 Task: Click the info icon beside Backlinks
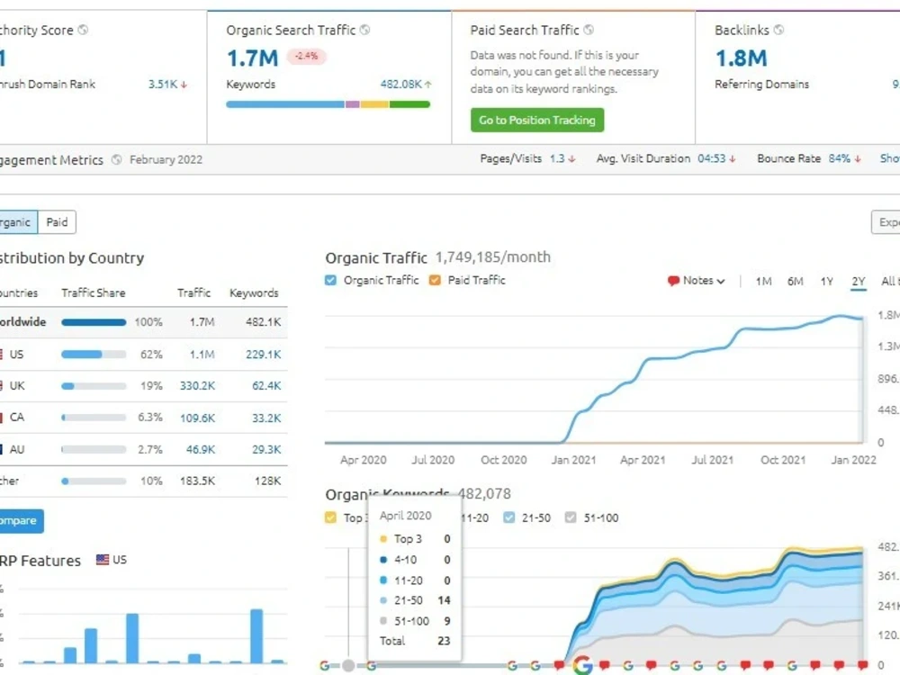click(778, 30)
